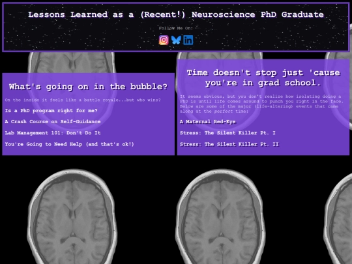This screenshot has width=352, height=264.
Task: Click 'What's going on in the bubble?' heading
Action: (88, 87)
